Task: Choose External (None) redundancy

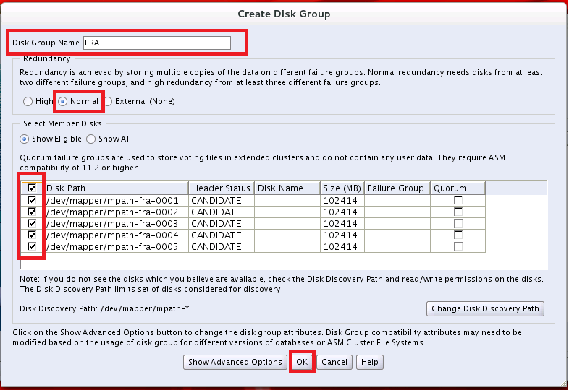Action: [x=108, y=102]
